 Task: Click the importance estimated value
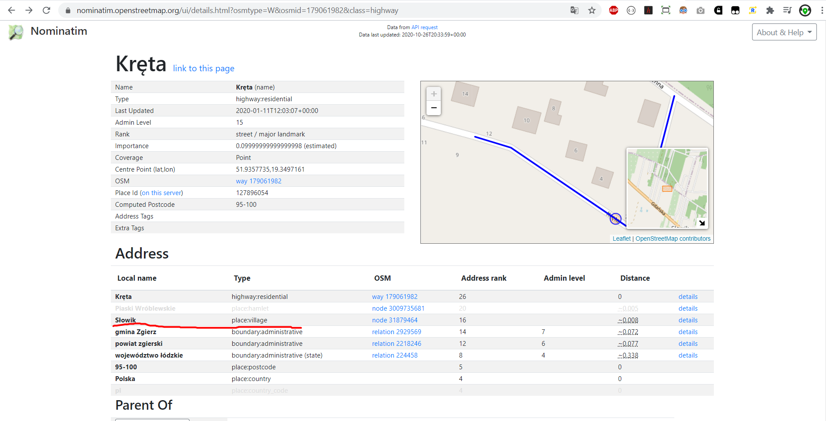[286, 146]
